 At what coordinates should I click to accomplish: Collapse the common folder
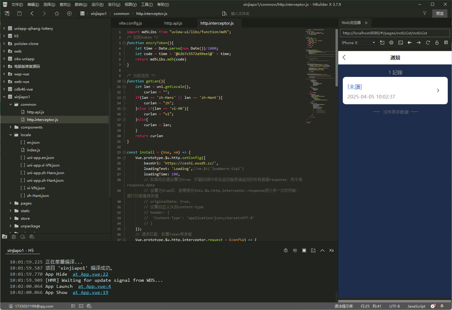pos(10,104)
